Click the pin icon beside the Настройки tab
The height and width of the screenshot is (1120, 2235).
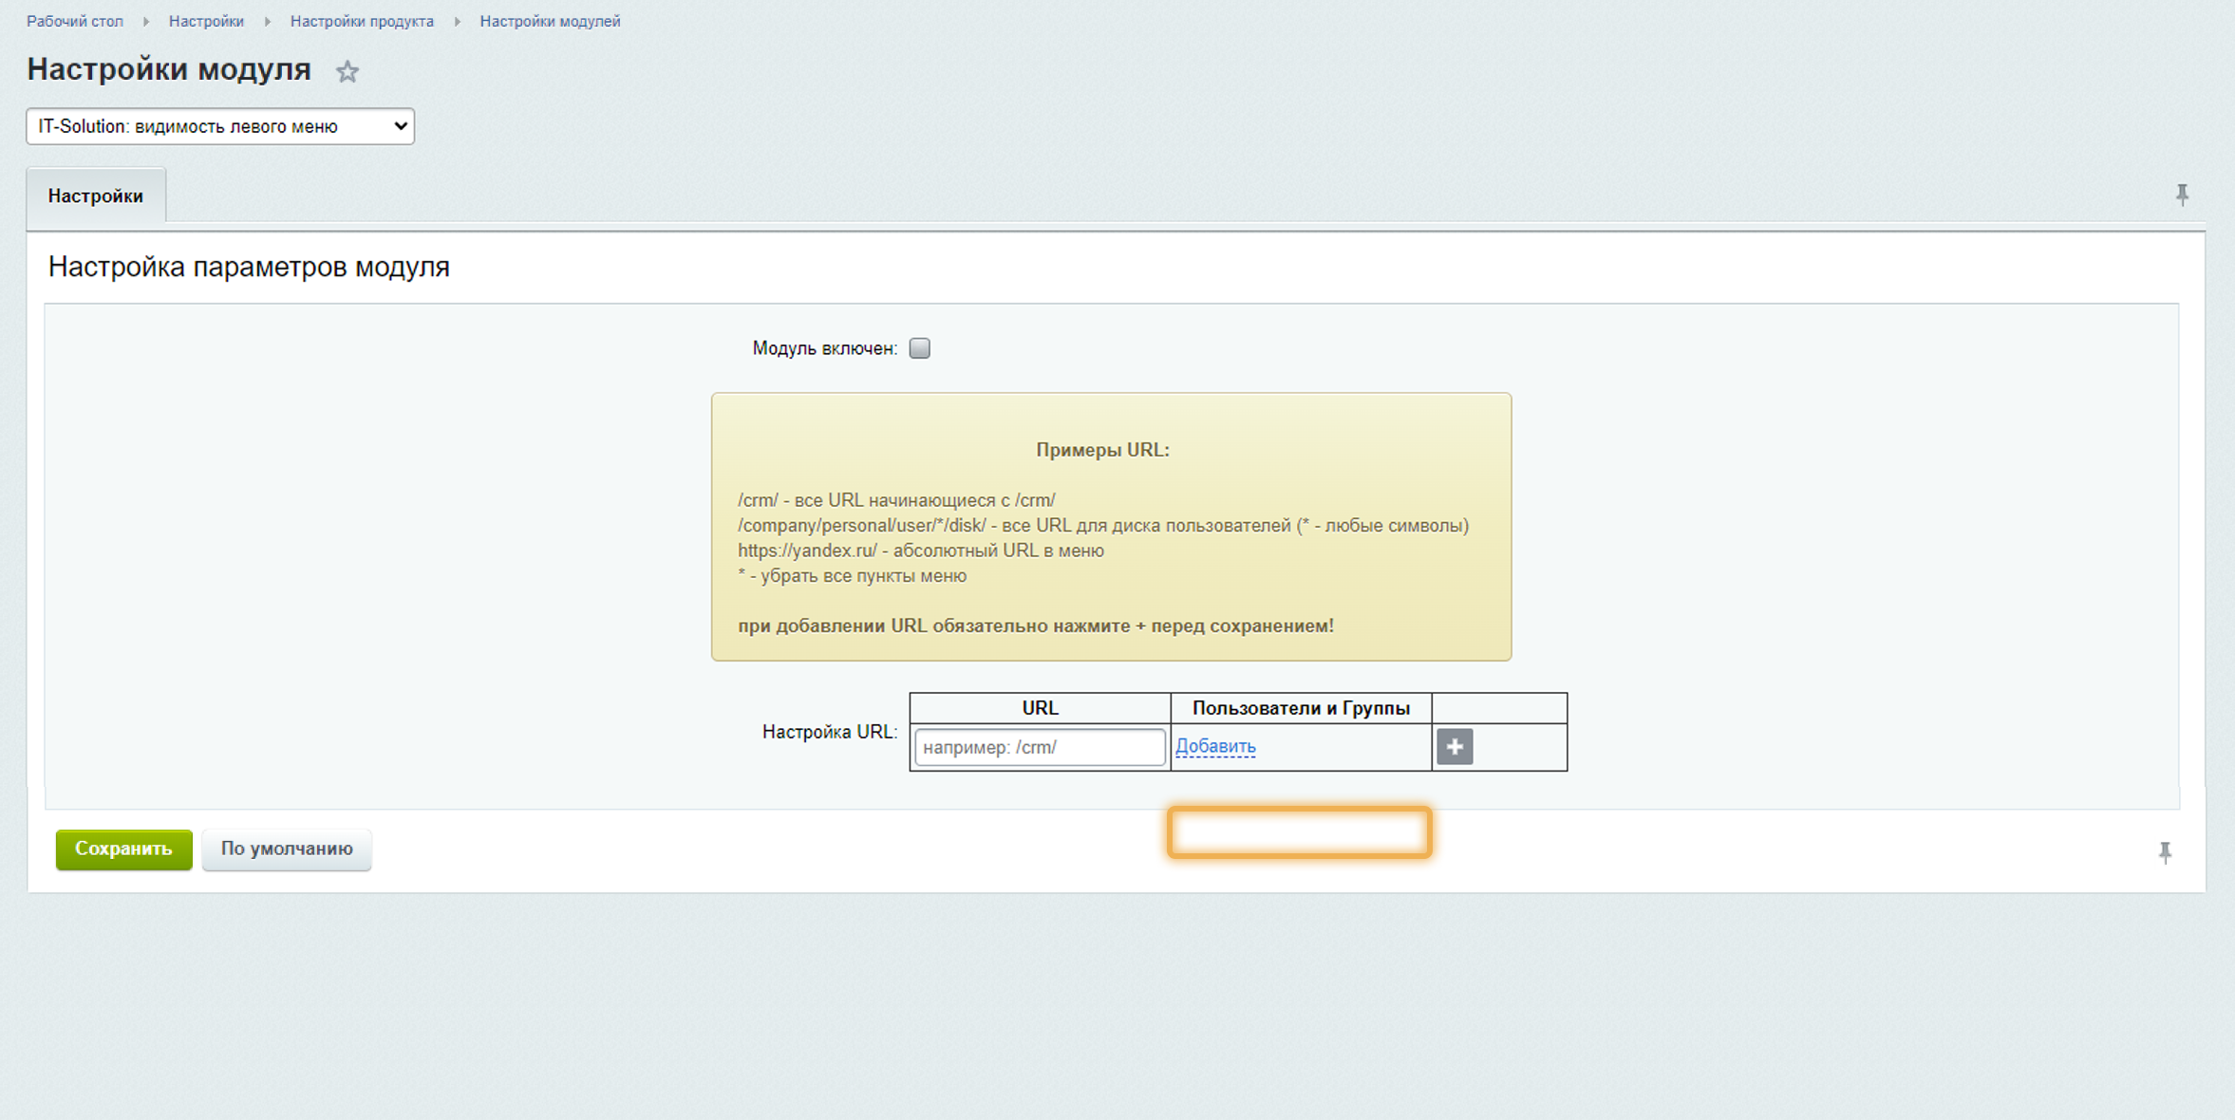coord(2182,195)
